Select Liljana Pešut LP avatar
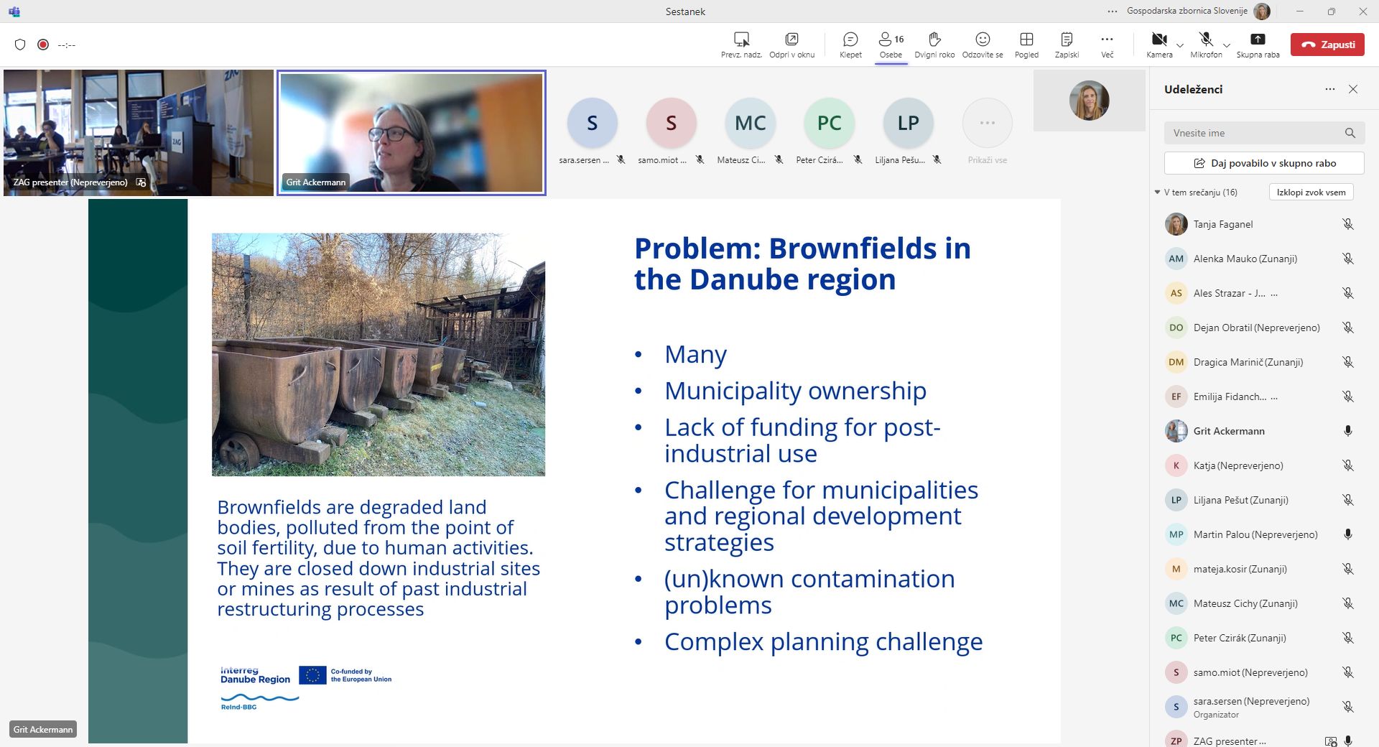Image resolution: width=1379 pixels, height=747 pixels. tap(908, 123)
